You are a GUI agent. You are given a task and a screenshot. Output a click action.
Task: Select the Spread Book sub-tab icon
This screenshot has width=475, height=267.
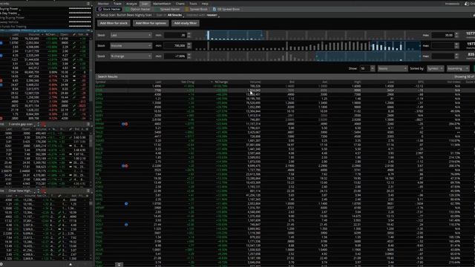[x=187, y=10]
